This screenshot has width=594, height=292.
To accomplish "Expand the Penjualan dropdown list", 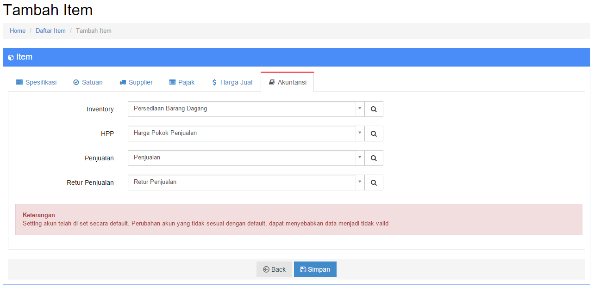I will tap(359, 158).
